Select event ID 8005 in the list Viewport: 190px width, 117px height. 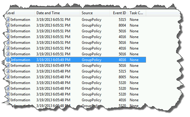coord(122,77)
